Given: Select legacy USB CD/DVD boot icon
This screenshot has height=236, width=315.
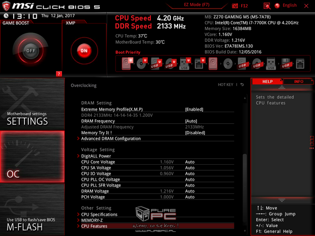Looking at the screenshot, I should coord(257,64).
